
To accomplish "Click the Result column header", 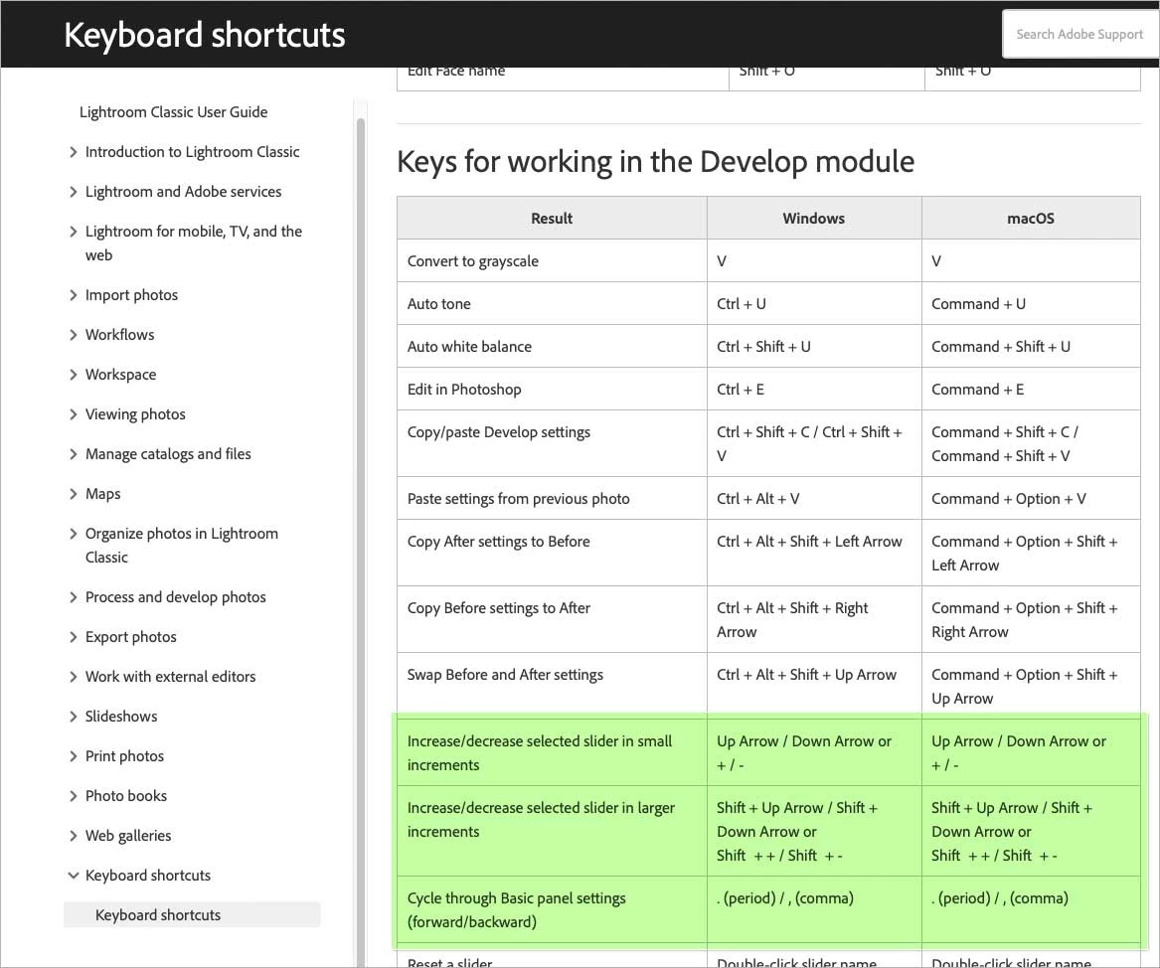I will (552, 219).
